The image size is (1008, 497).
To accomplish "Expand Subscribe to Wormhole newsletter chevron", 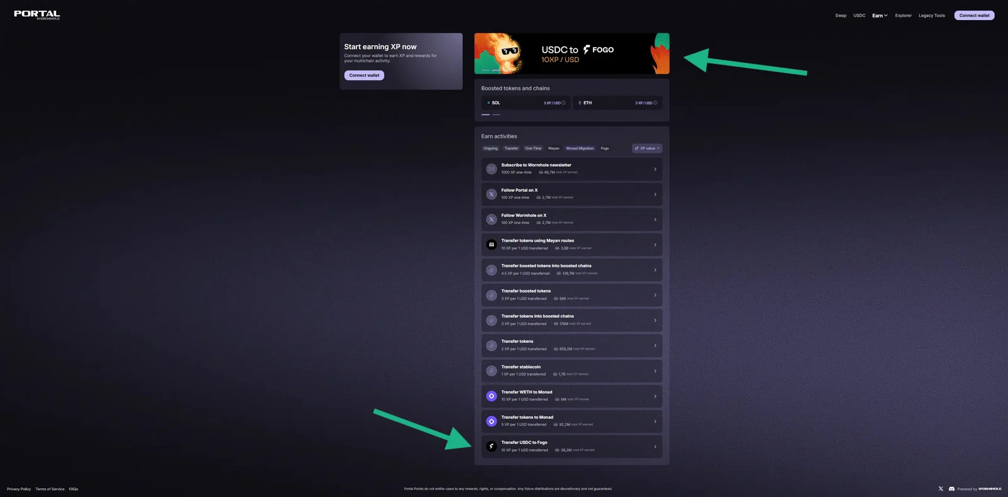I will coord(655,169).
